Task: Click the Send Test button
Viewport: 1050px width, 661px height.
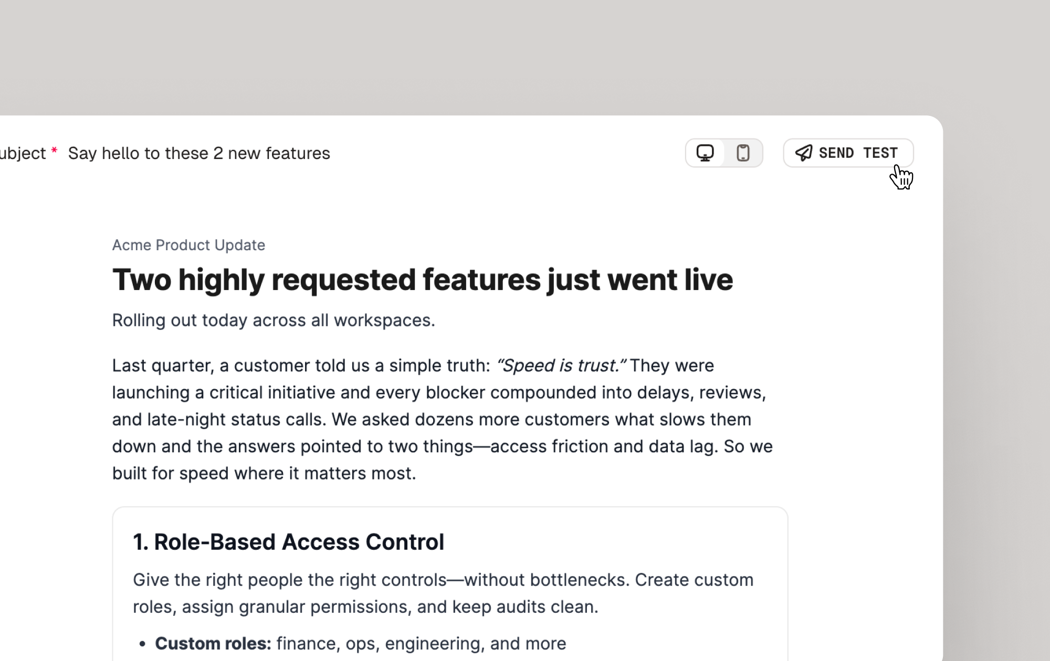Action: coord(858,153)
